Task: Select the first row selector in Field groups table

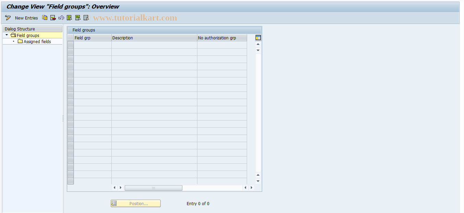Action: coord(71,45)
